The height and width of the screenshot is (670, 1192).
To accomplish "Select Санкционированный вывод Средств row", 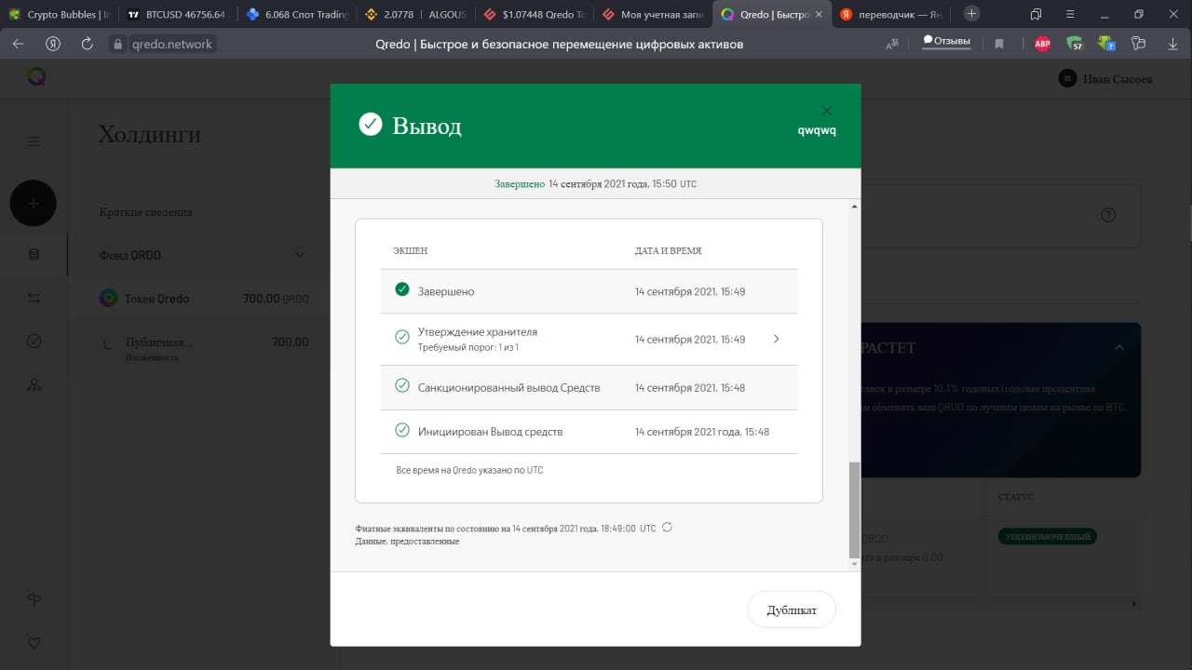I will coord(589,387).
